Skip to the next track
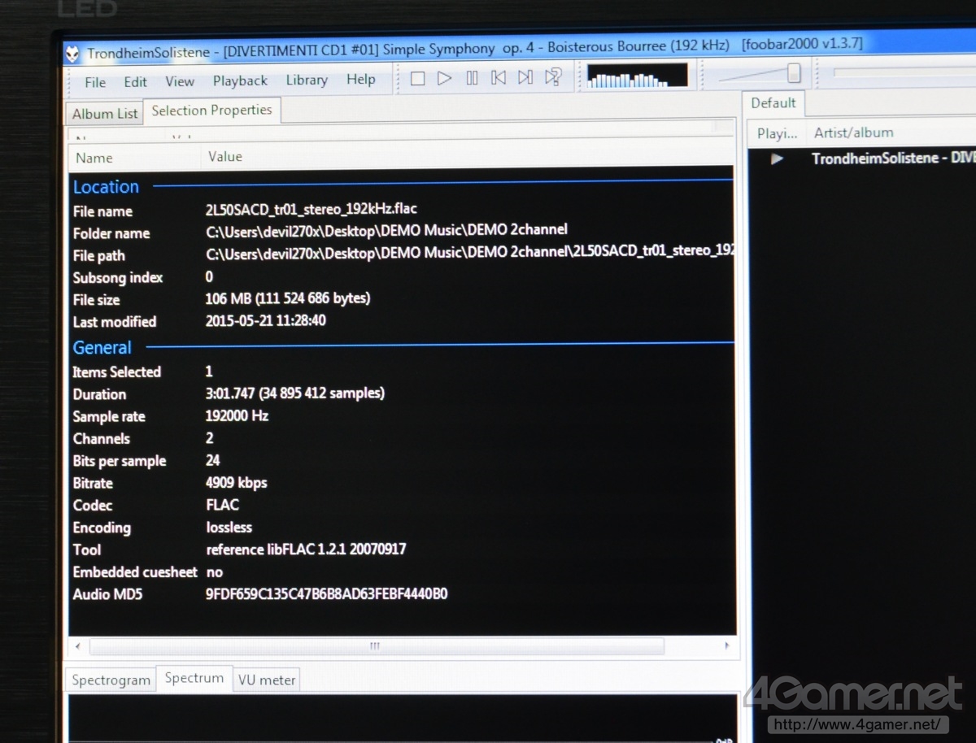This screenshot has width=976, height=743. [525, 77]
